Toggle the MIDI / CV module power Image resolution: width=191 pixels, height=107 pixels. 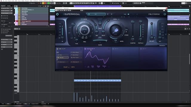tap(57, 49)
